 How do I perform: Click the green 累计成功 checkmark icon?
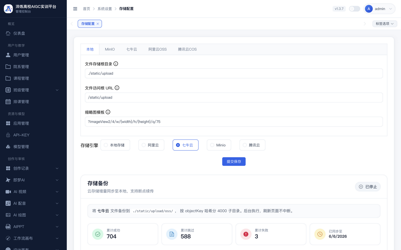point(98,234)
